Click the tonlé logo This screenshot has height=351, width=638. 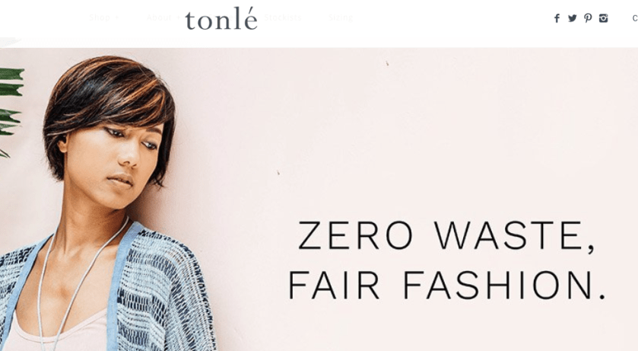click(221, 19)
